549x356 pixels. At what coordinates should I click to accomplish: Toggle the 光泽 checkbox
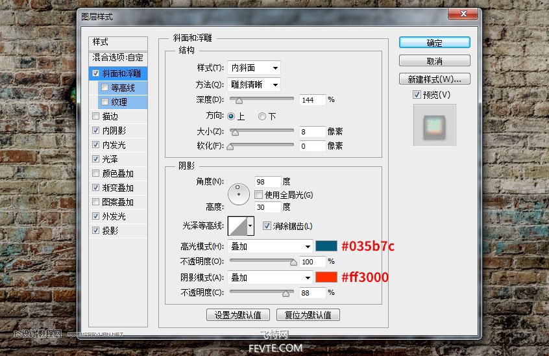[95, 159]
